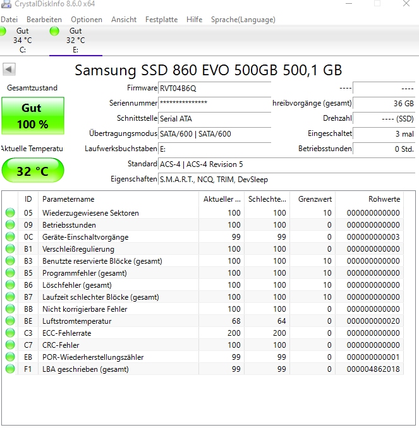
Task: Click the Aktueller column header
Action: 221,199
